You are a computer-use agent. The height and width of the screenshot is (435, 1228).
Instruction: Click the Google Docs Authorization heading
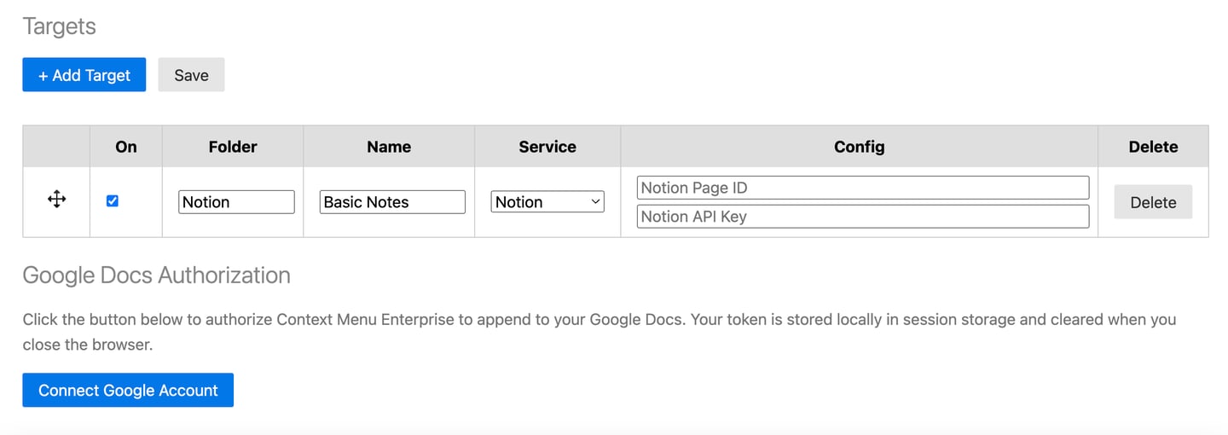point(156,275)
